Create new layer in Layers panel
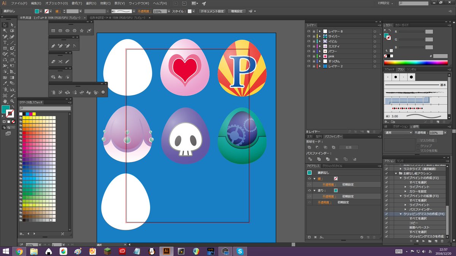This screenshot has width=456, height=256. [x=368, y=132]
